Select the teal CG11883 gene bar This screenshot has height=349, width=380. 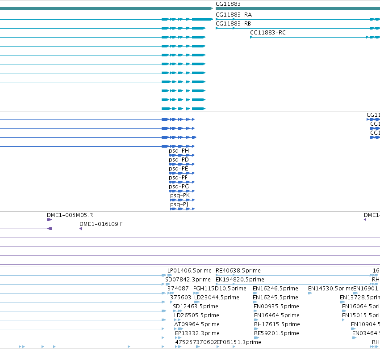coord(297,9)
